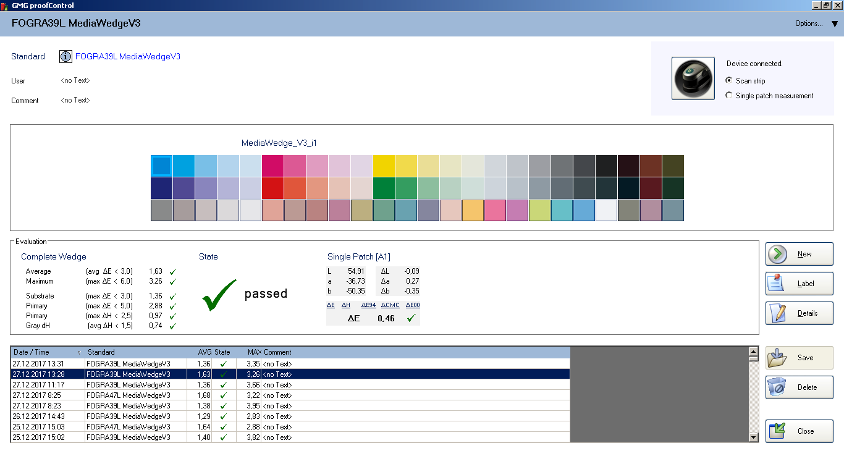Toggle the Date / Time sort arrow

[79, 353]
